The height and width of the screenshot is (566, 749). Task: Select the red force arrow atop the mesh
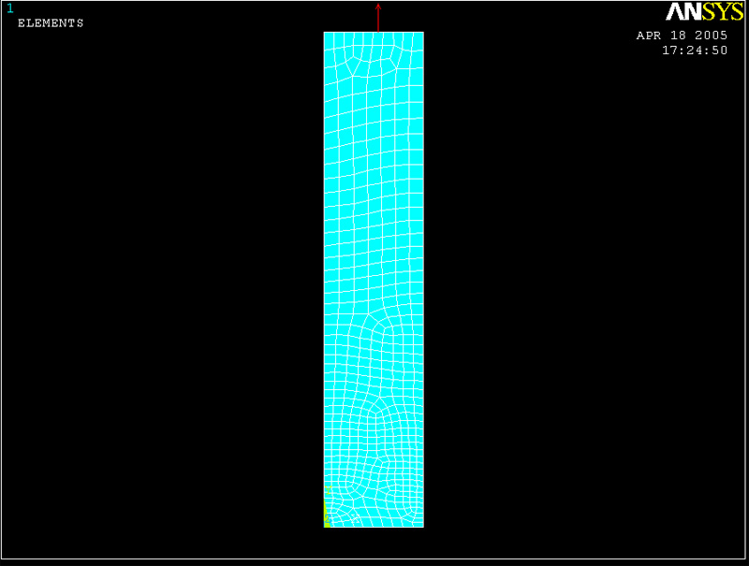[x=378, y=18]
